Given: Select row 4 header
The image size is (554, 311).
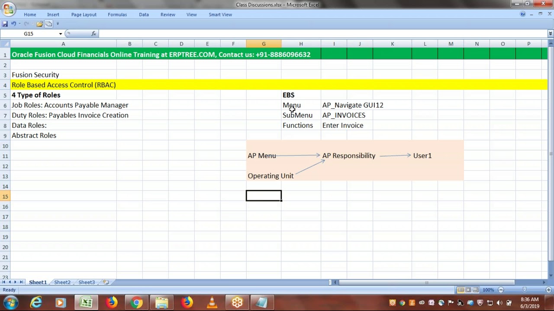Looking at the screenshot, I should tap(5, 85).
